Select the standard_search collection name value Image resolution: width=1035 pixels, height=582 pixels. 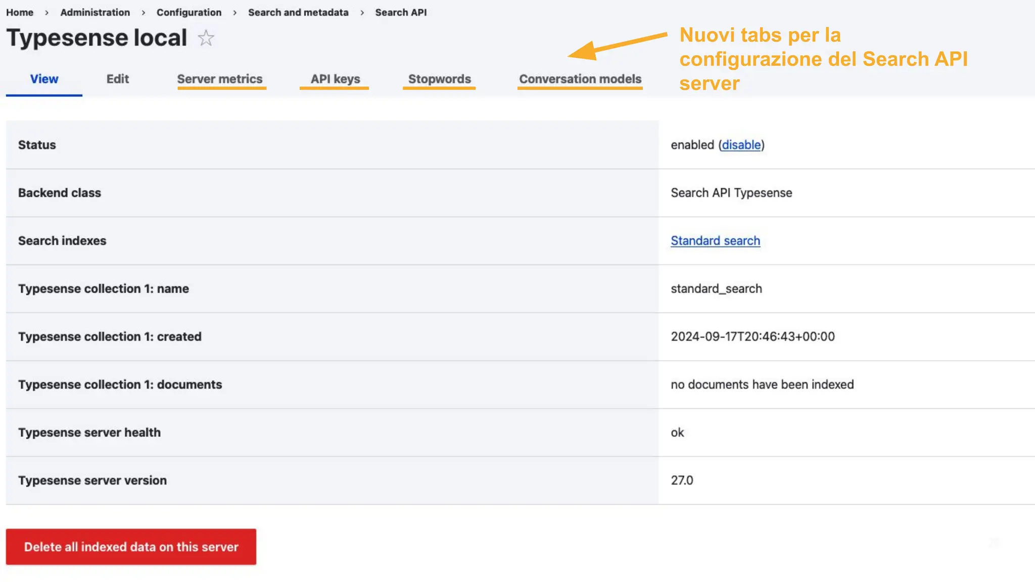(x=716, y=288)
